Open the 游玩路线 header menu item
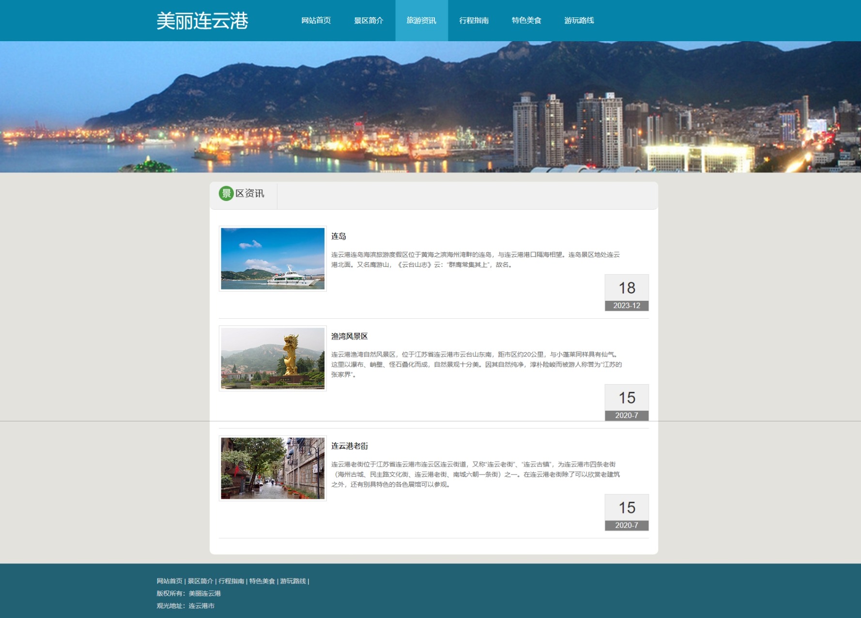Screen dimensions: 861x618 pyautogui.click(x=579, y=20)
